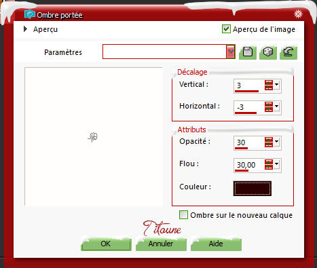The width and height of the screenshot is (317, 268).
Task: Open the Couleur shadow color swatch
Action: point(253,189)
